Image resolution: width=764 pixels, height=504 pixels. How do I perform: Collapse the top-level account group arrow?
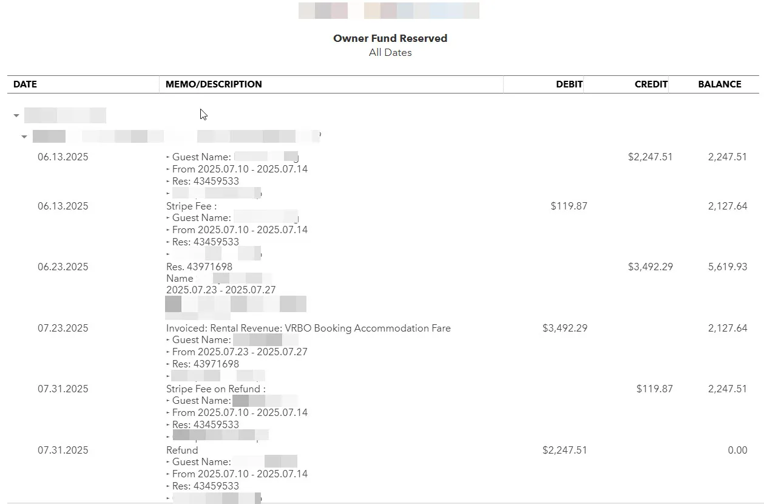pyautogui.click(x=16, y=115)
